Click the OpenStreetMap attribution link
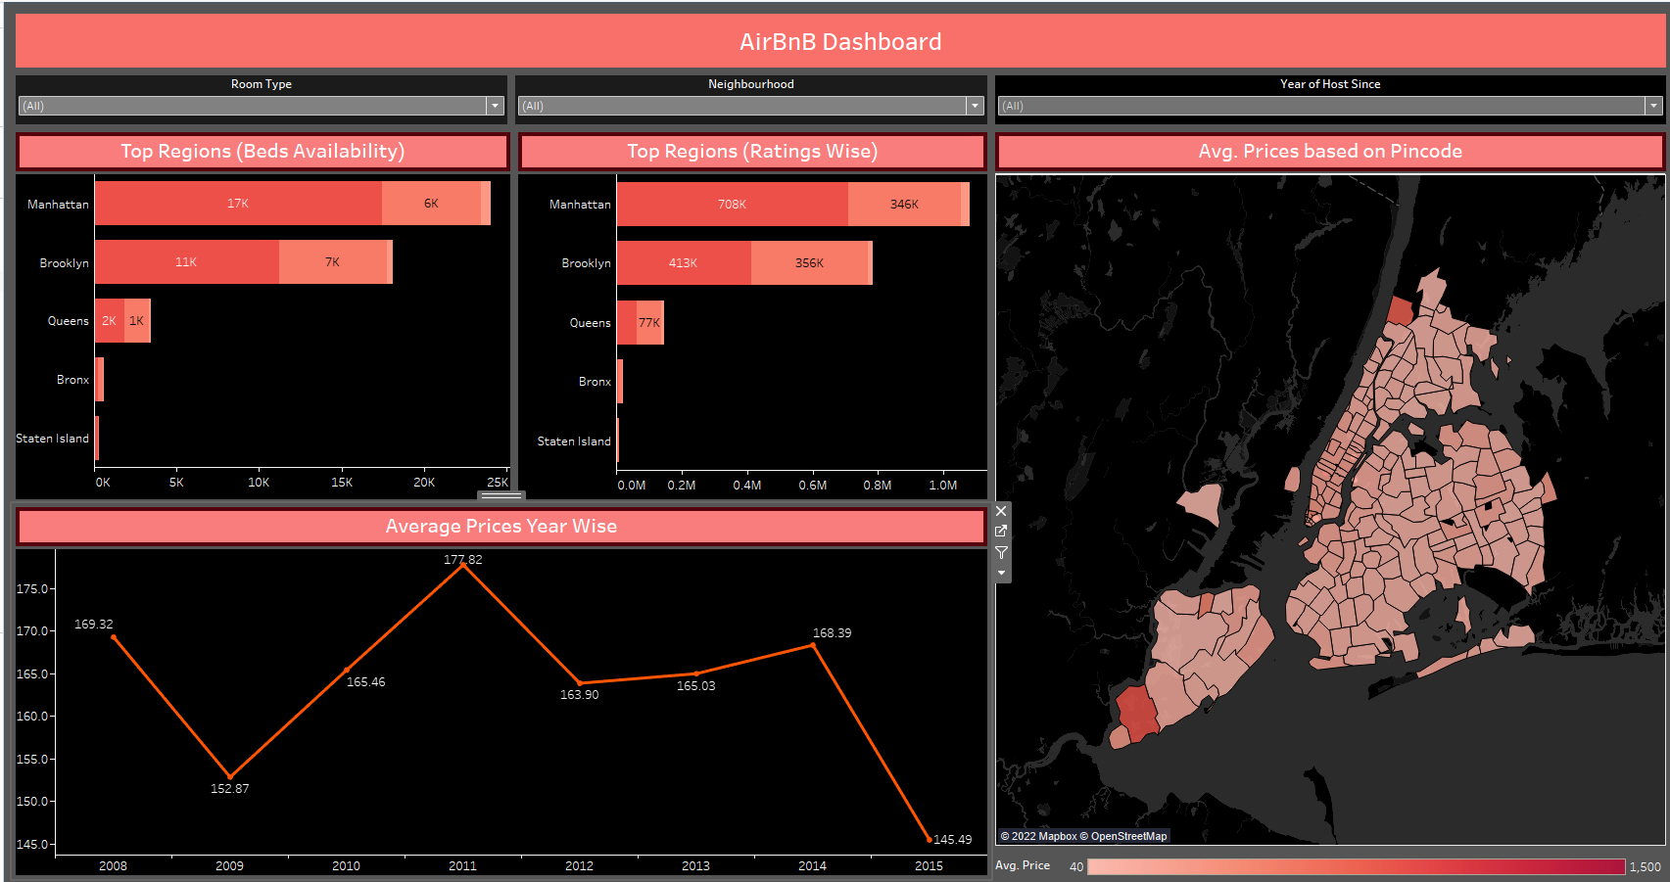The width and height of the screenshot is (1670, 882). coord(1124,836)
